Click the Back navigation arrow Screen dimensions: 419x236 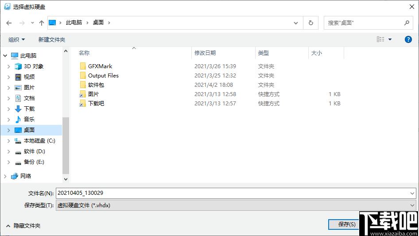[x=9, y=23]
